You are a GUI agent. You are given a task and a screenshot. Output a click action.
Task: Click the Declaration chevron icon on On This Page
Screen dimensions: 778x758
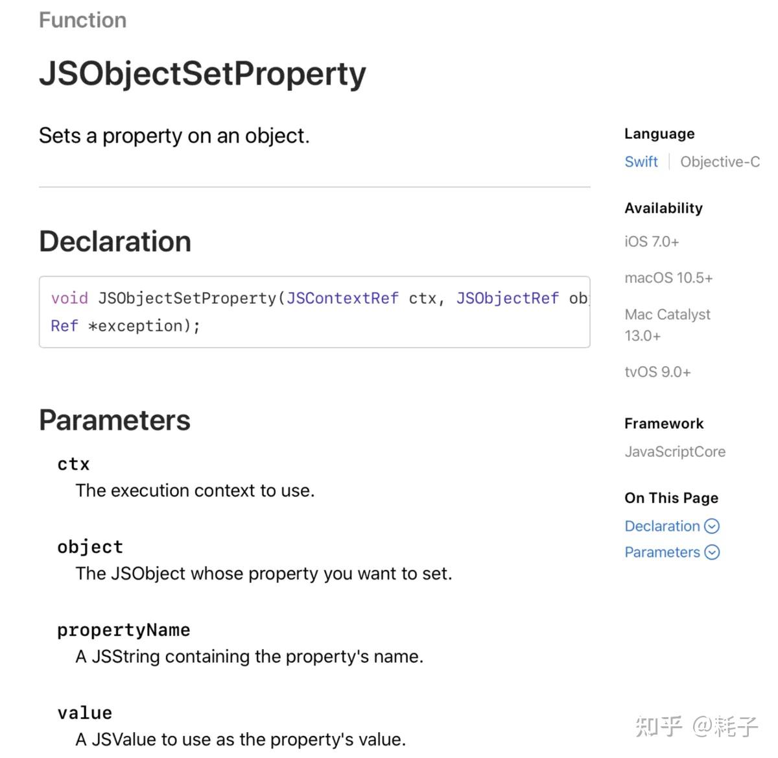tap(711, 526)
